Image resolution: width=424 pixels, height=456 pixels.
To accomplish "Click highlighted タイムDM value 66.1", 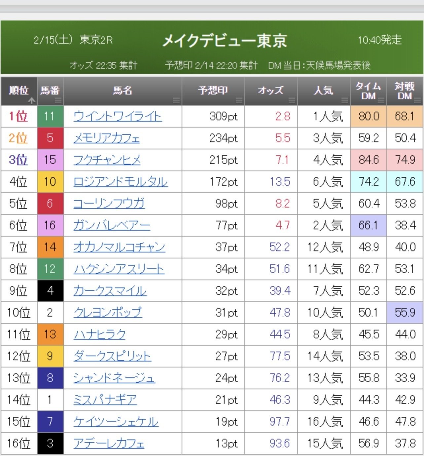I will pos(369,225).
